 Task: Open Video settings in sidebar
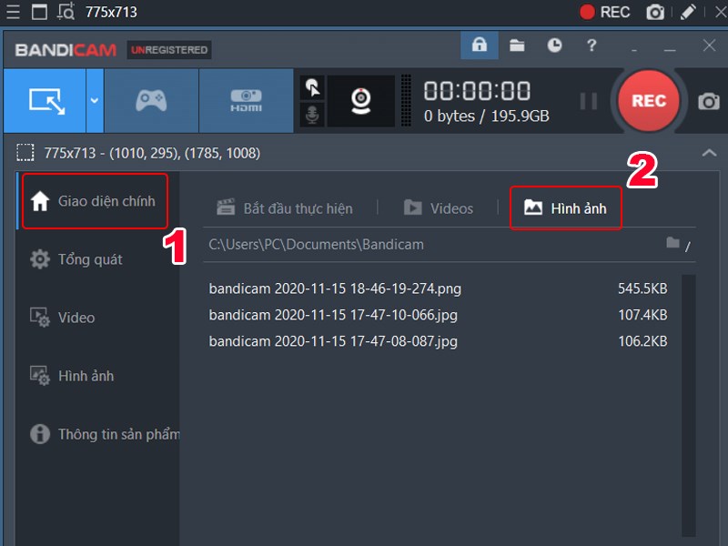[x=63, y=318]
